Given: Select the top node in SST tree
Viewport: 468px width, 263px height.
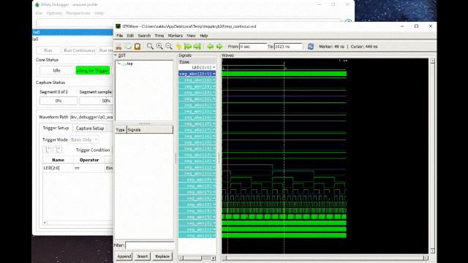Looking at the screenshot, I should [129, 64].
